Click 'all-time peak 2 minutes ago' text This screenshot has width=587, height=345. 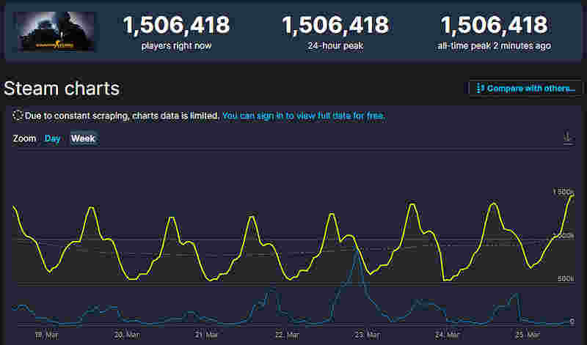click(x=494, y=46)
